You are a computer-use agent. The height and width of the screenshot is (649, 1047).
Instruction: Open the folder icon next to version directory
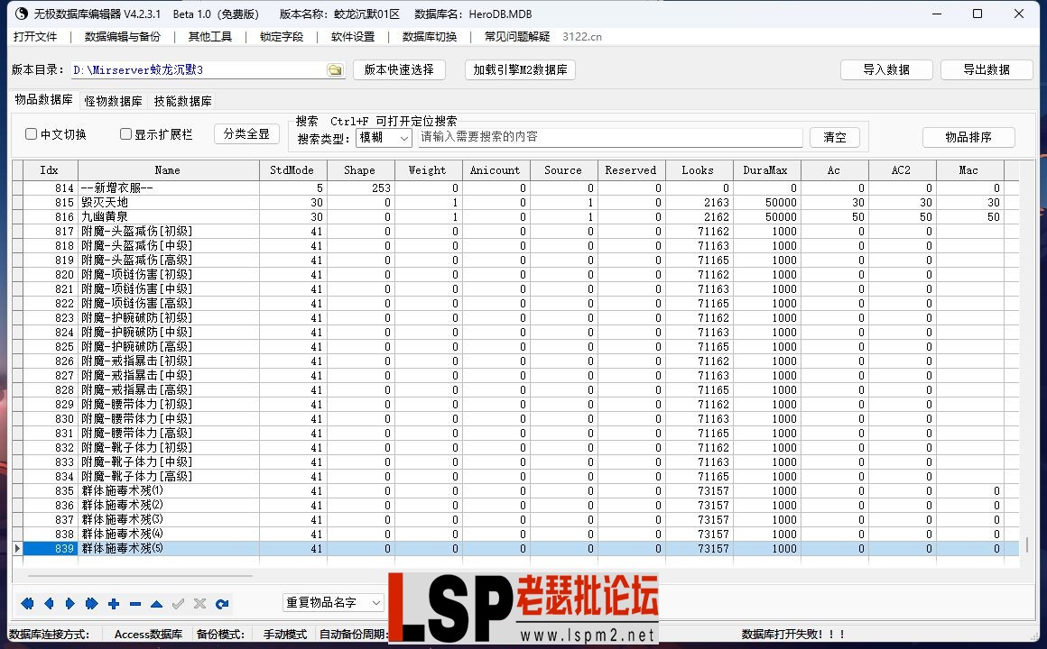pyautogui.click(x=335, y=69)
